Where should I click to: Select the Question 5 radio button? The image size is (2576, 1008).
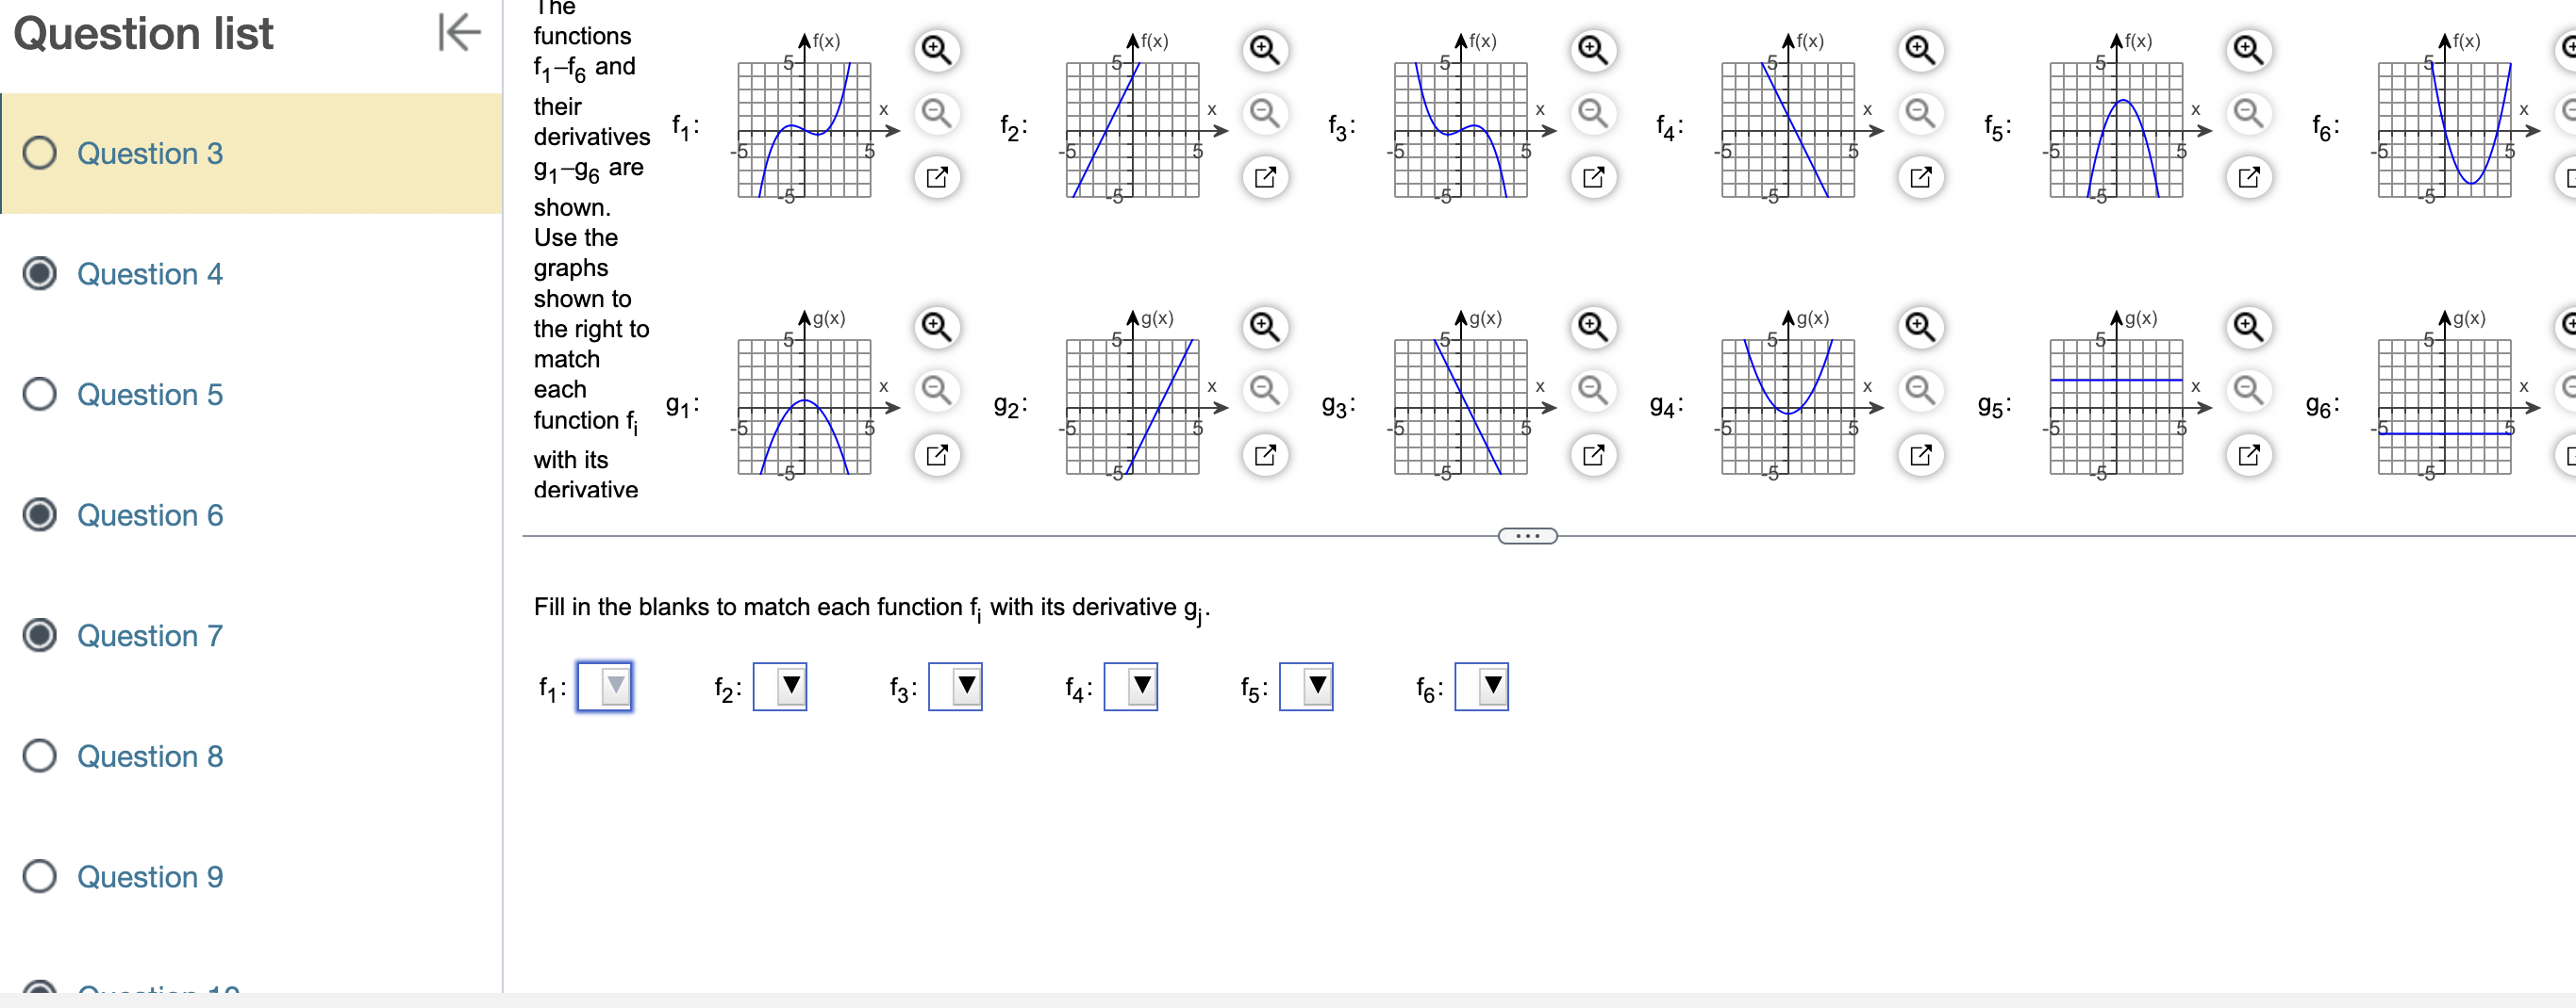click(x=38, y=394)
